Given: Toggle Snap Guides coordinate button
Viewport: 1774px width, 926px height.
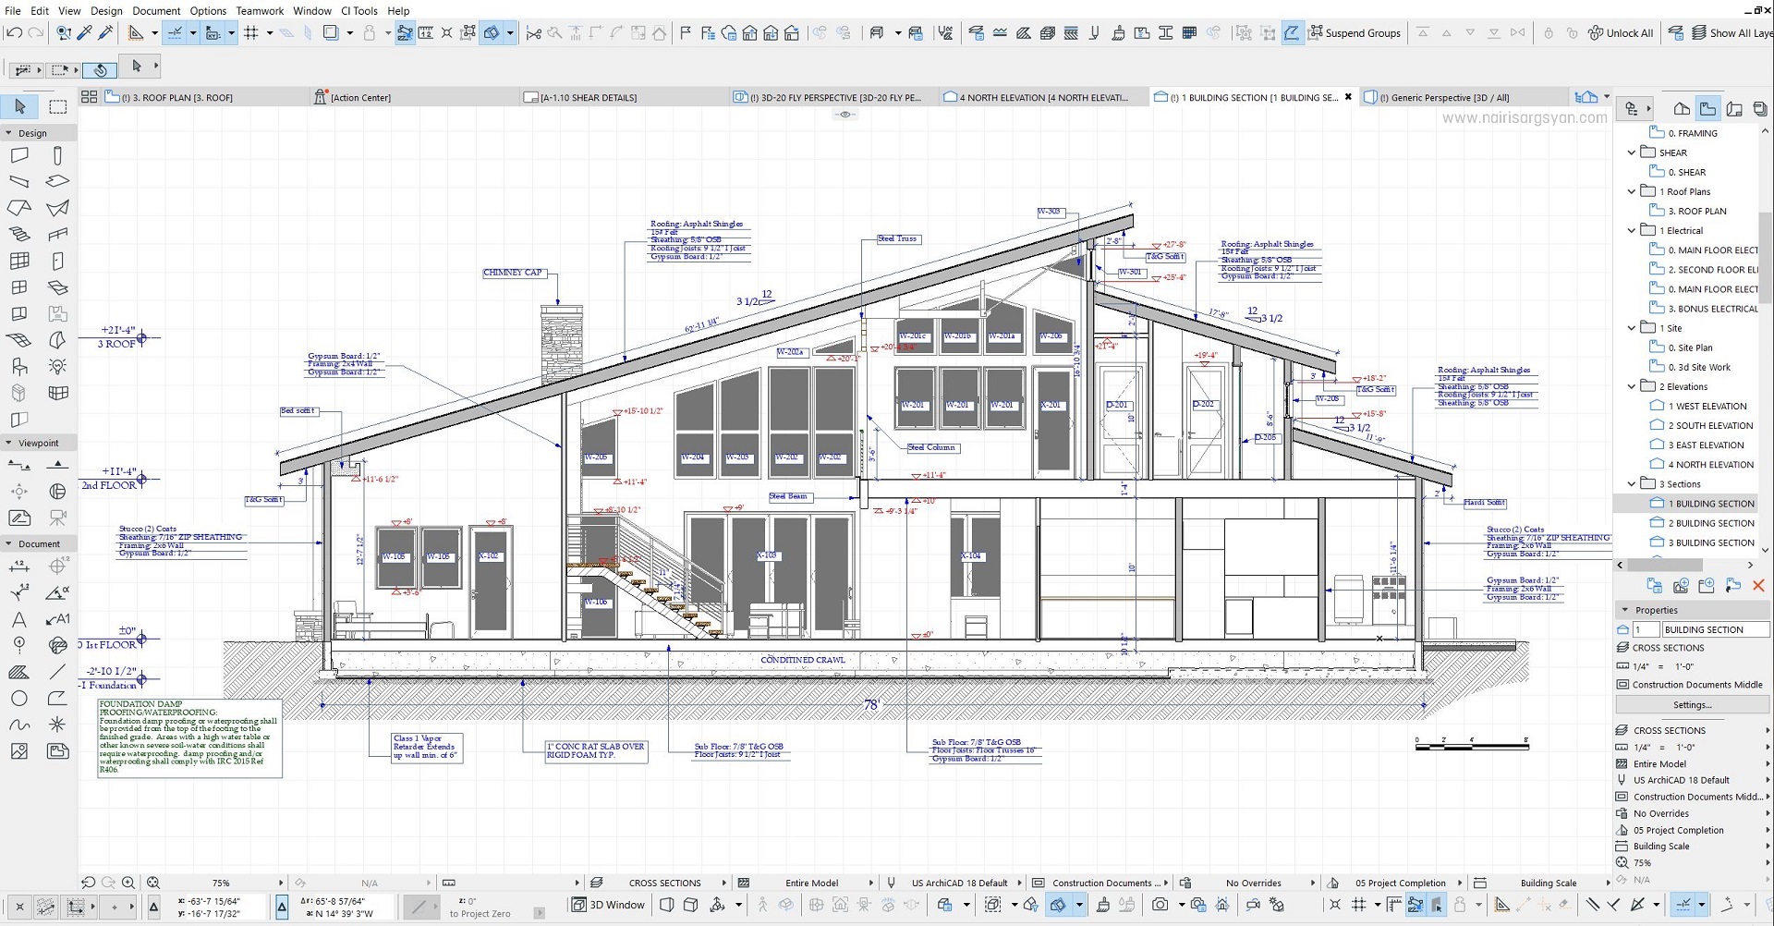Looking at the screenshot, I should [x=213, y=33].
